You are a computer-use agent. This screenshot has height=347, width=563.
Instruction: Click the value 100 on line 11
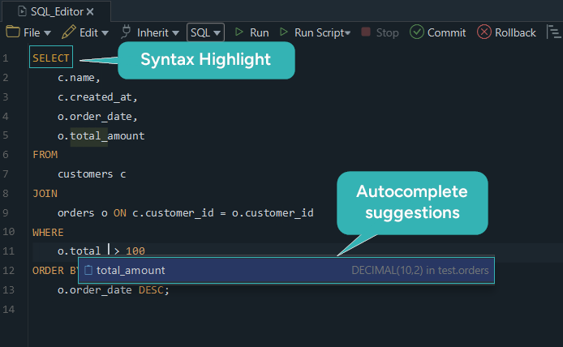coord(135,251)
